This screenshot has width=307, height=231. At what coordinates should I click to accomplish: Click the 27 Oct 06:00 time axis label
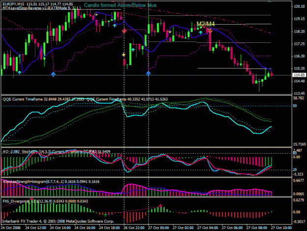(232, 228)
